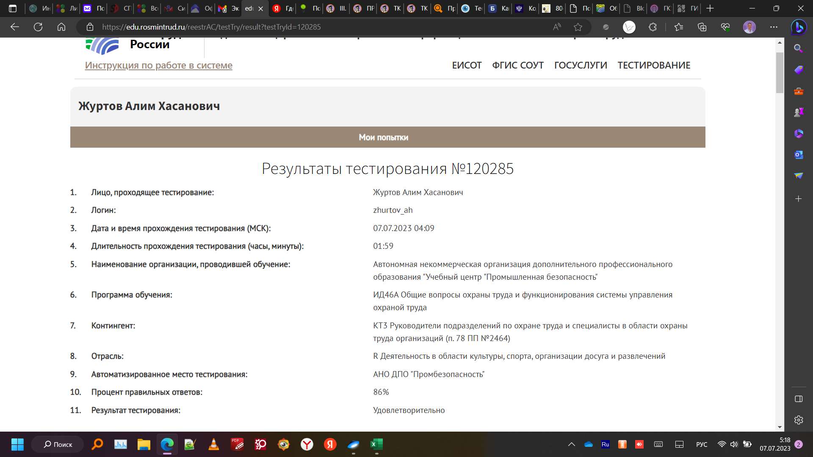Open Excel from the taskbar

point(376,444)
